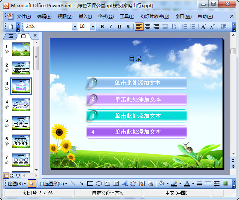This screenshot has width=239, height=200.
Task: Open line color dropdown arrow
Action: click(180, 183)
